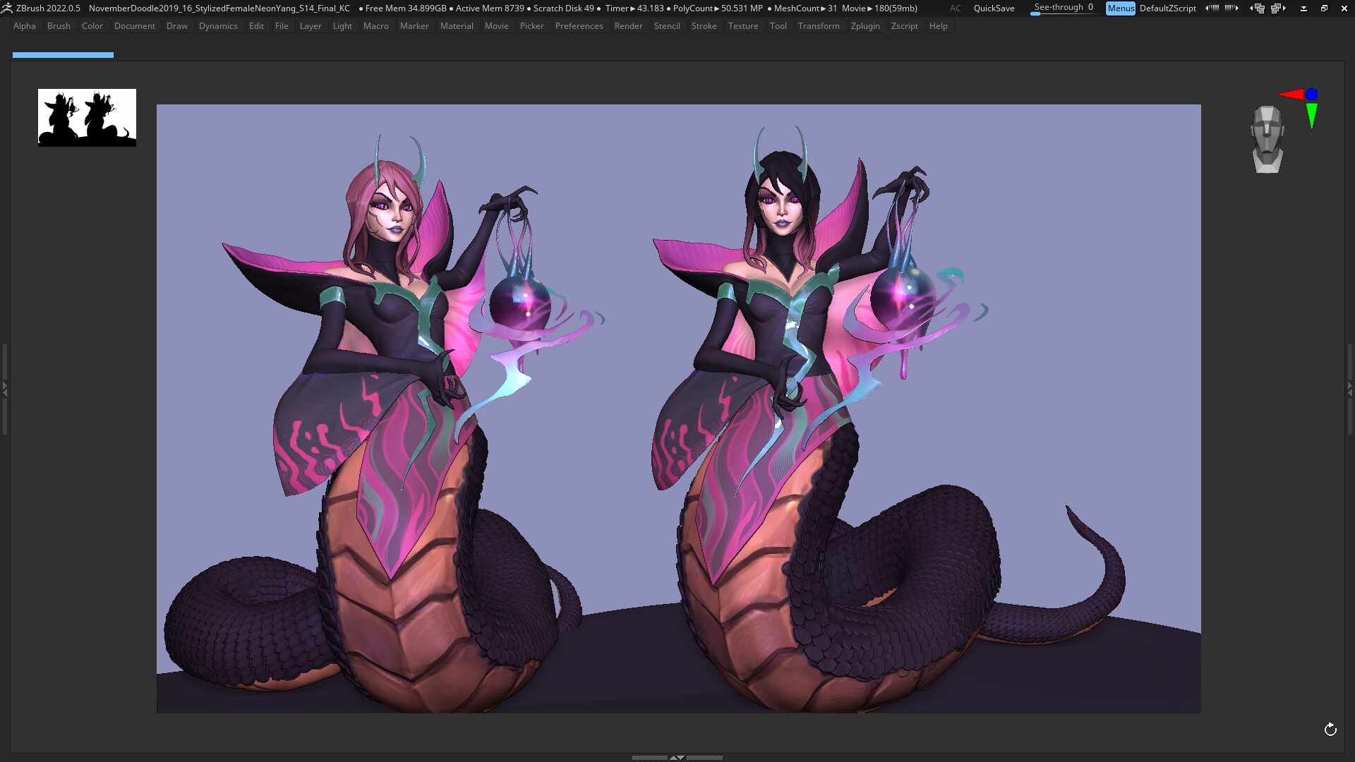Click the CamView head orientation widget
Screen dimensions: 1355x762
(1267, 139)
